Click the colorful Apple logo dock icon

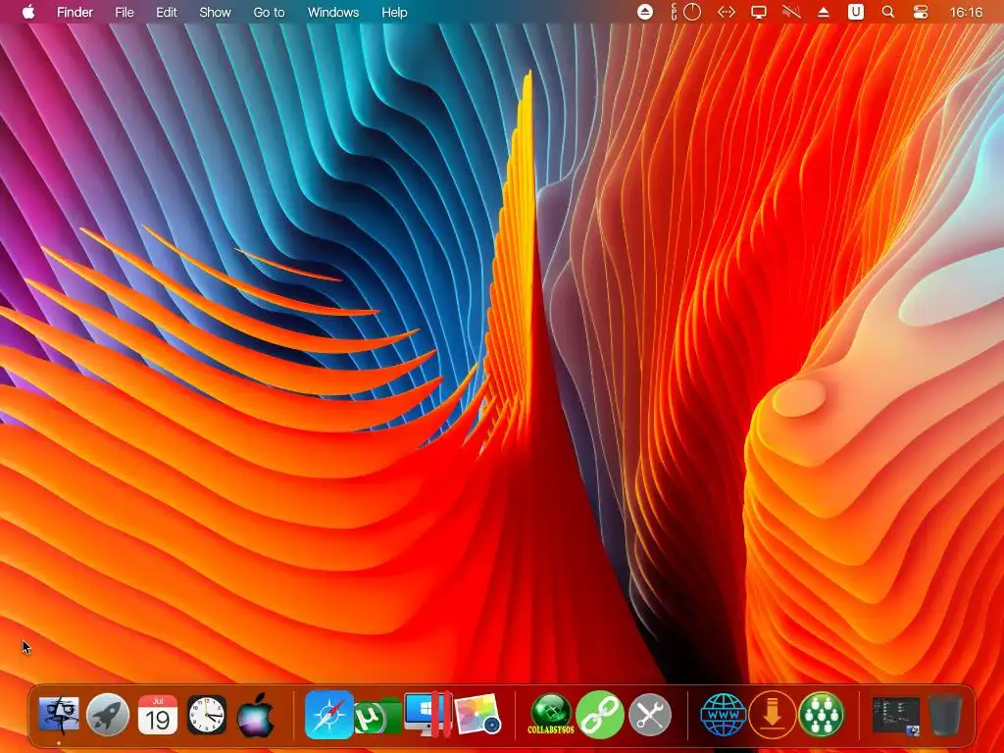256,715
